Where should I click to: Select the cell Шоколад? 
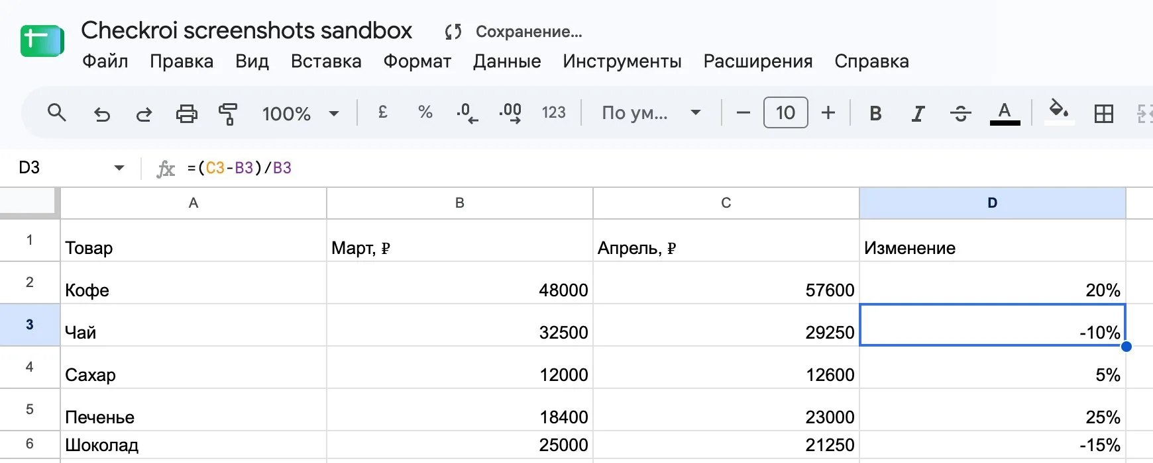click(193, 444)
